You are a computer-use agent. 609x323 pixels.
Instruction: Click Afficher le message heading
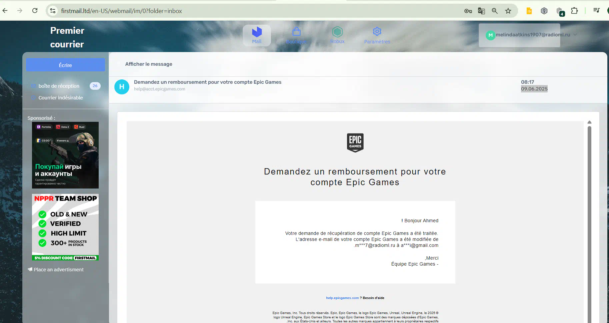[x=149, y=64]
